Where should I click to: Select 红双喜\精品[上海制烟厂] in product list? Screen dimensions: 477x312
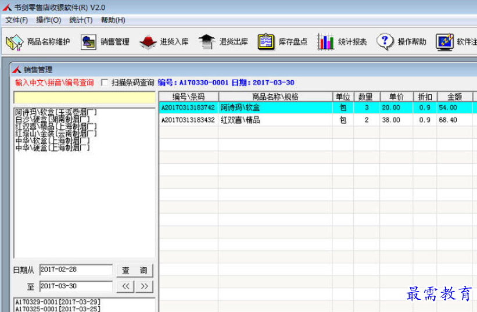click(56, 126)
